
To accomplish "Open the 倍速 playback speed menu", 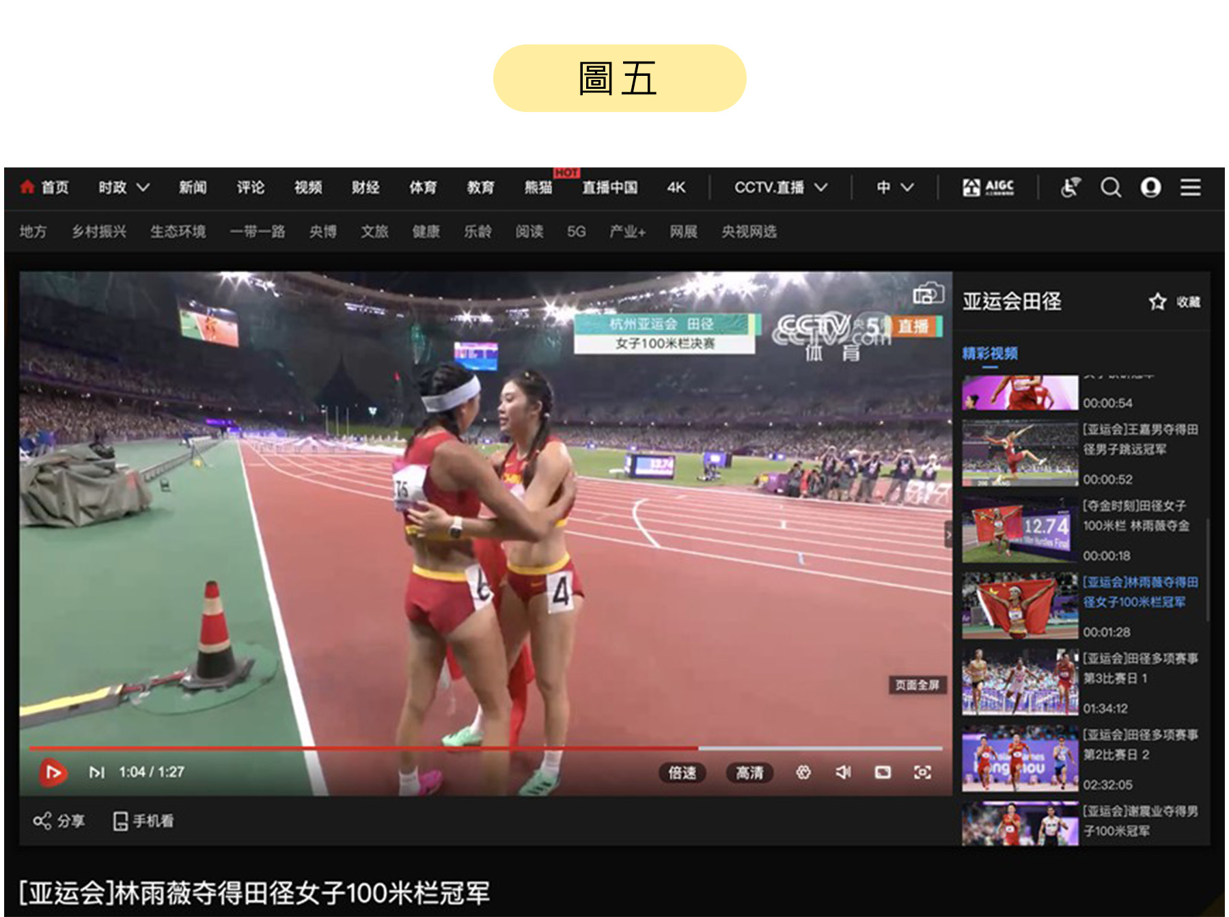I will (x=682, y=773).
